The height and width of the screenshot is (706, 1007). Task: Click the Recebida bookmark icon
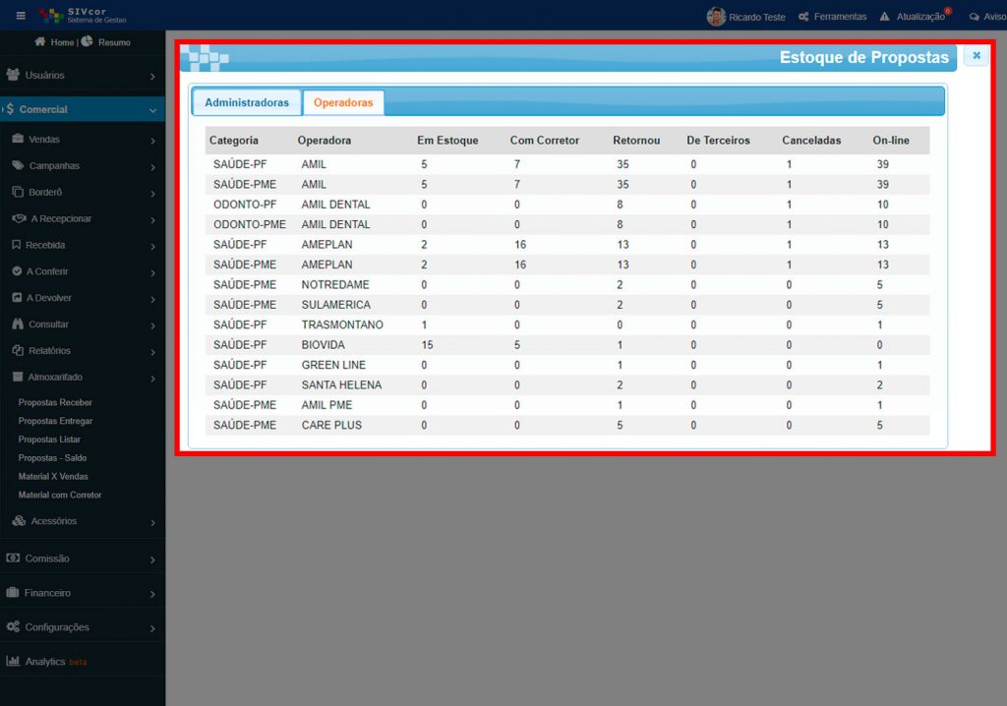point(17,245)
